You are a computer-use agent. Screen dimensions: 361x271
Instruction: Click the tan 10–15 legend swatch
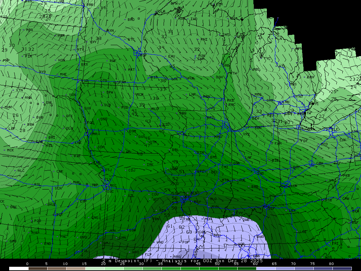point(76,269)
